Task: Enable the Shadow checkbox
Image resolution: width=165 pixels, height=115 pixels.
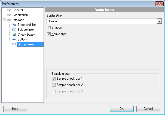Action: (49, 28)
